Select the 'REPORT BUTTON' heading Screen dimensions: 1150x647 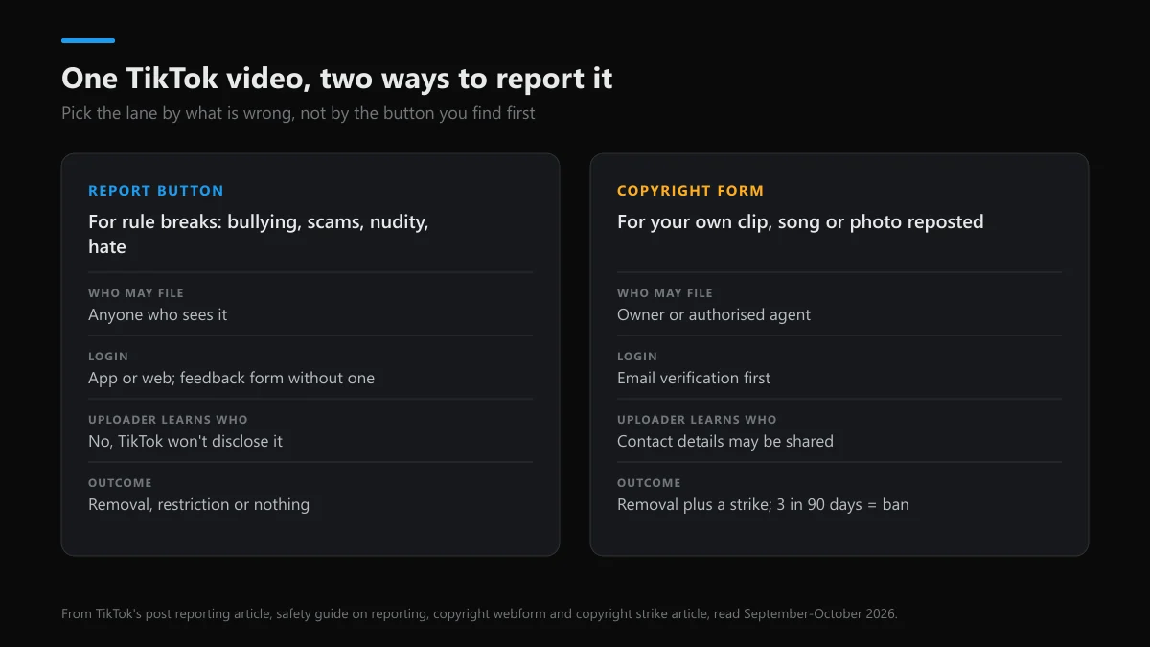click(x=156, y=191)
